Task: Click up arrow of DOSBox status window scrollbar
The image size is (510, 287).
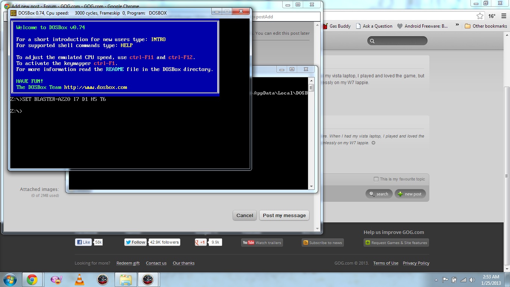Action: click(311, 81)
